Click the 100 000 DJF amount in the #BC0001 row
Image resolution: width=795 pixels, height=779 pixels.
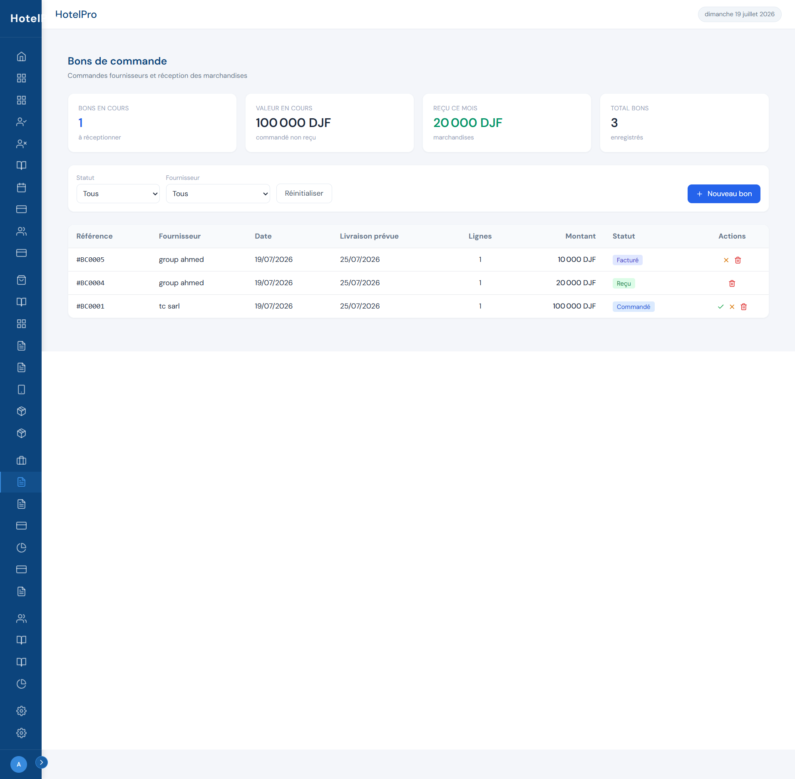pos(574,306)
